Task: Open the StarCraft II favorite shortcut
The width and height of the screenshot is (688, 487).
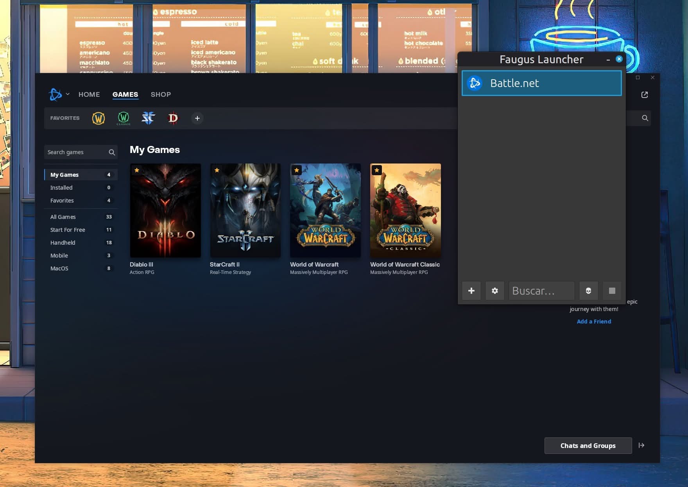Action: click(148, 118)
